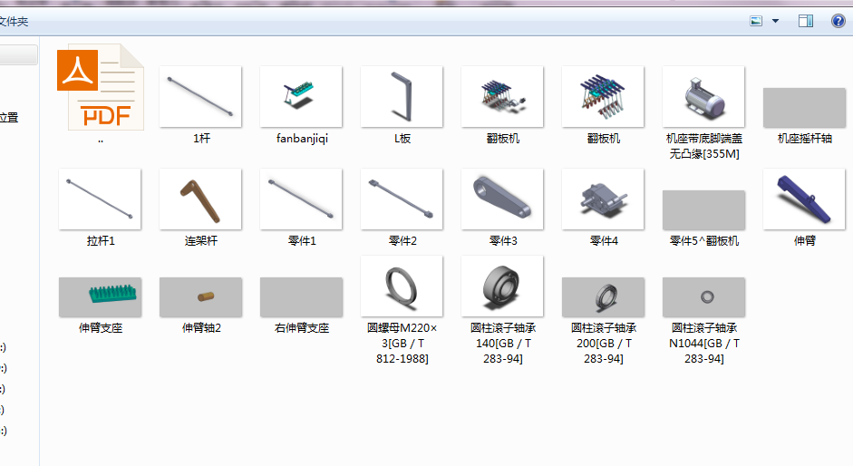
Task: Click the 零件1 file name label
Action: click(302, 241)
